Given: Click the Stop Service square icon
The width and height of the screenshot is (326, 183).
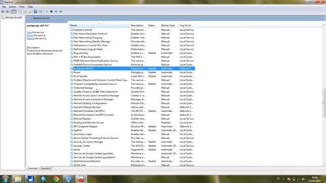Looking at the screenshot, I should pyautogui.click(x=51, y=12).
